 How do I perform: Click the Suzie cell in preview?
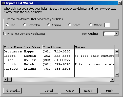[9, 60]
